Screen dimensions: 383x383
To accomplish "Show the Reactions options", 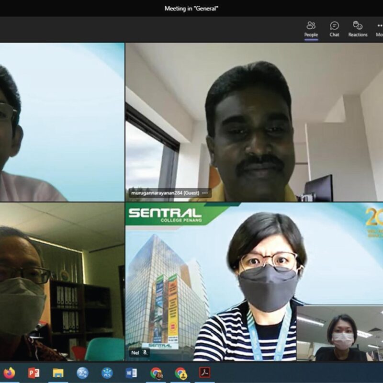I will 358,29.
